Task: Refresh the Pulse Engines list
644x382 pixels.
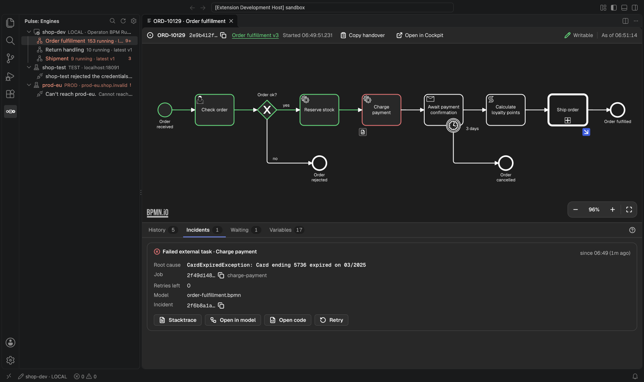Action: click(x=123, y=21)
